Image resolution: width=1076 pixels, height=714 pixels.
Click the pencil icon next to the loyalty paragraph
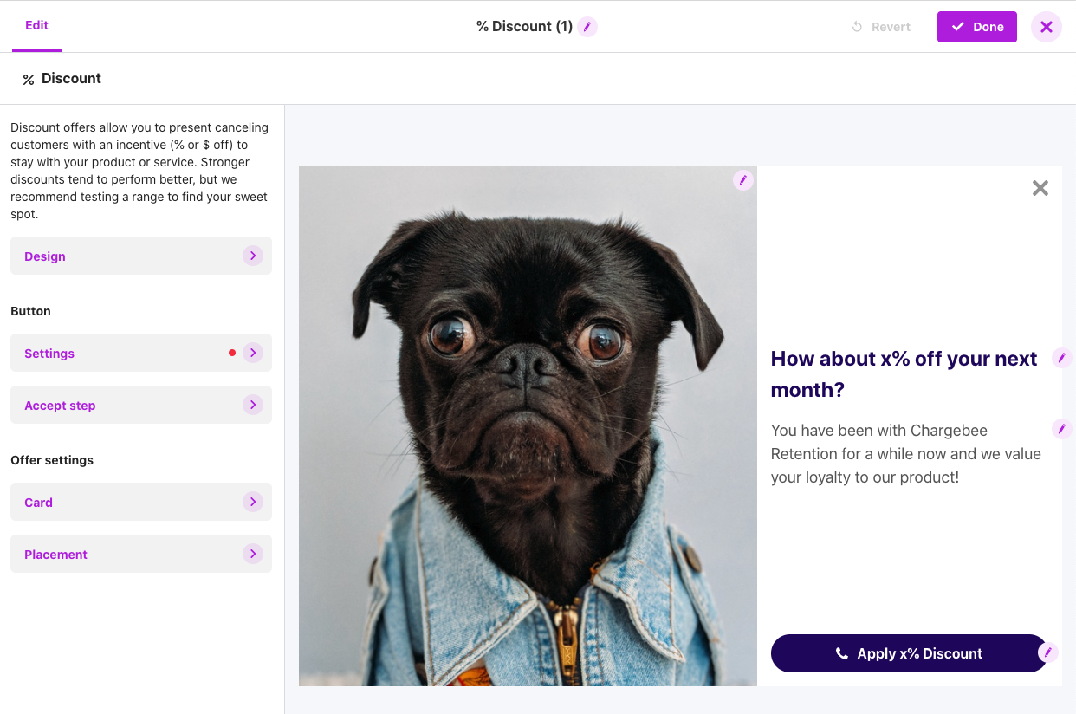1061,429
